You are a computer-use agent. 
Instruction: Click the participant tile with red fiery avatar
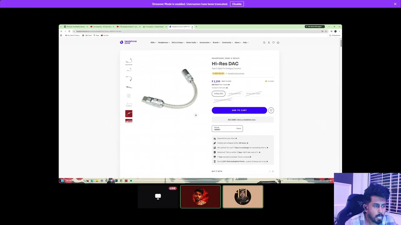point(200,197)
